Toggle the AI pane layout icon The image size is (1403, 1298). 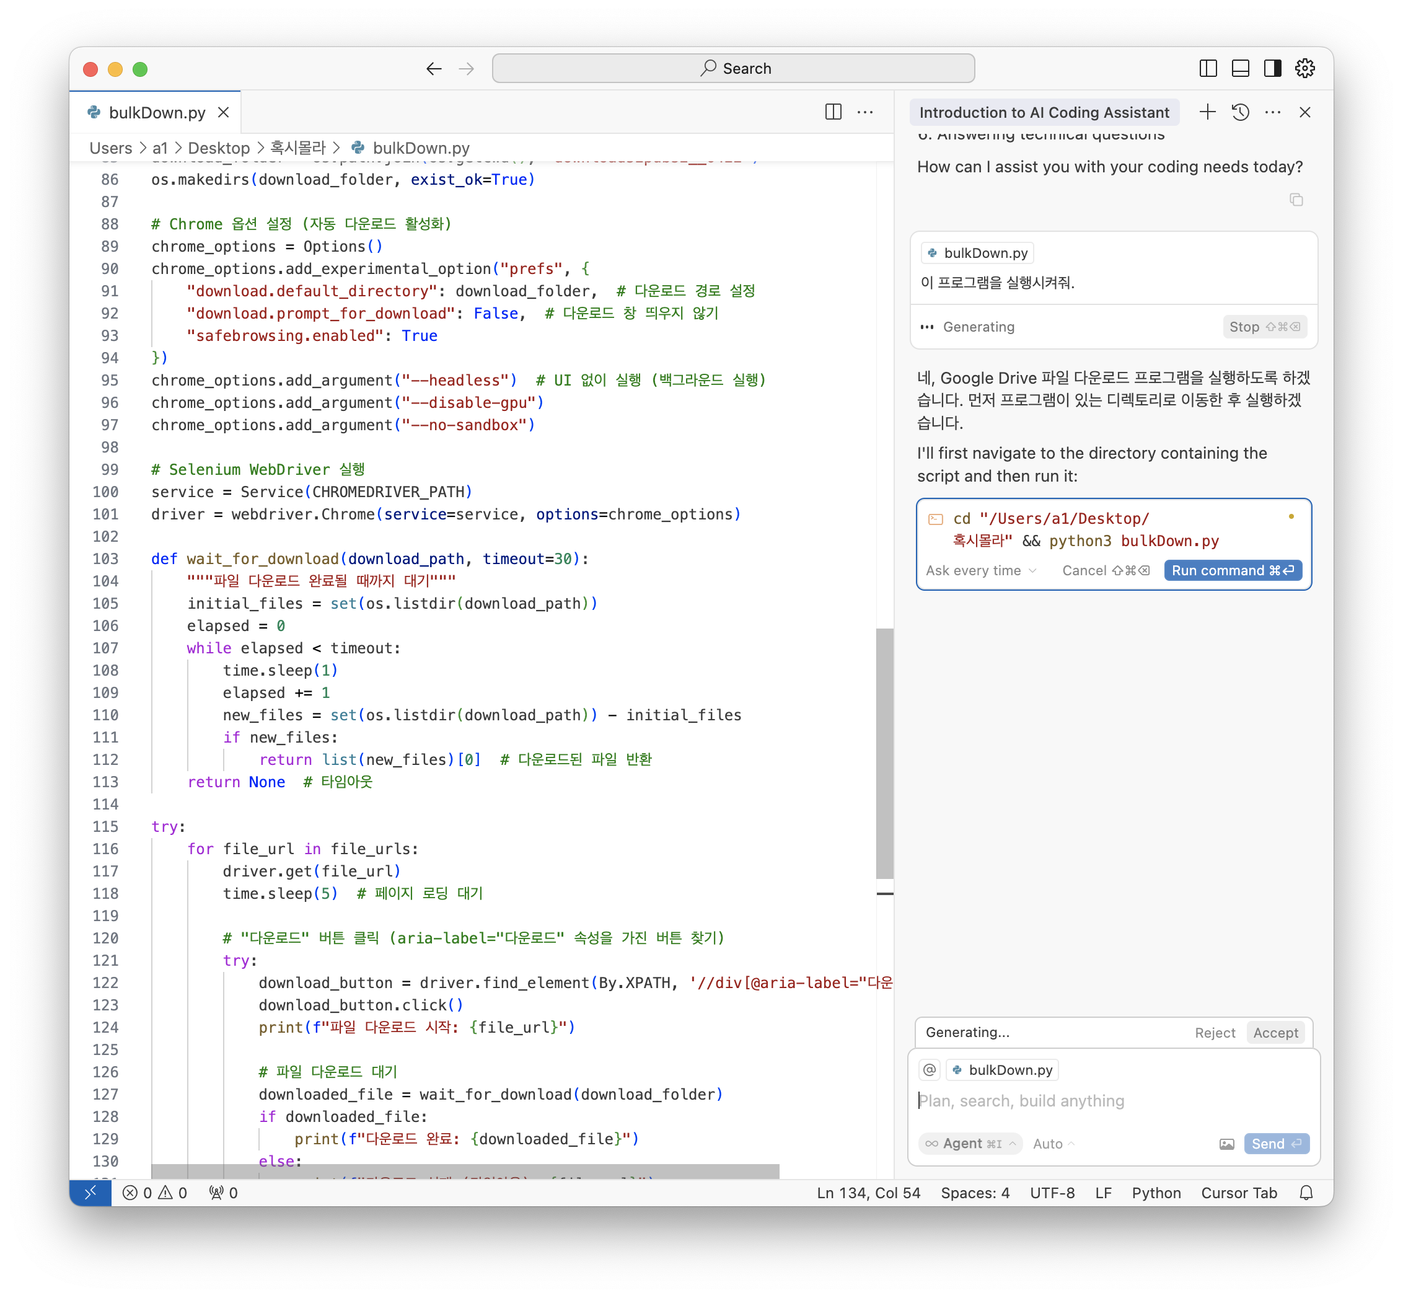pyautogui.click(x=1272, y=69)
